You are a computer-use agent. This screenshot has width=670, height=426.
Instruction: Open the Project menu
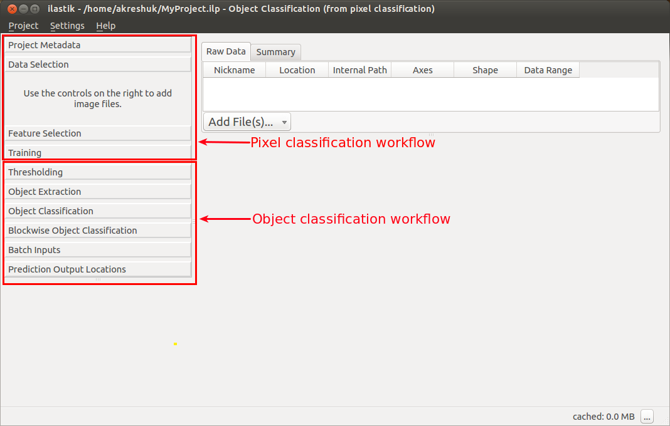[x=23, y=26]
